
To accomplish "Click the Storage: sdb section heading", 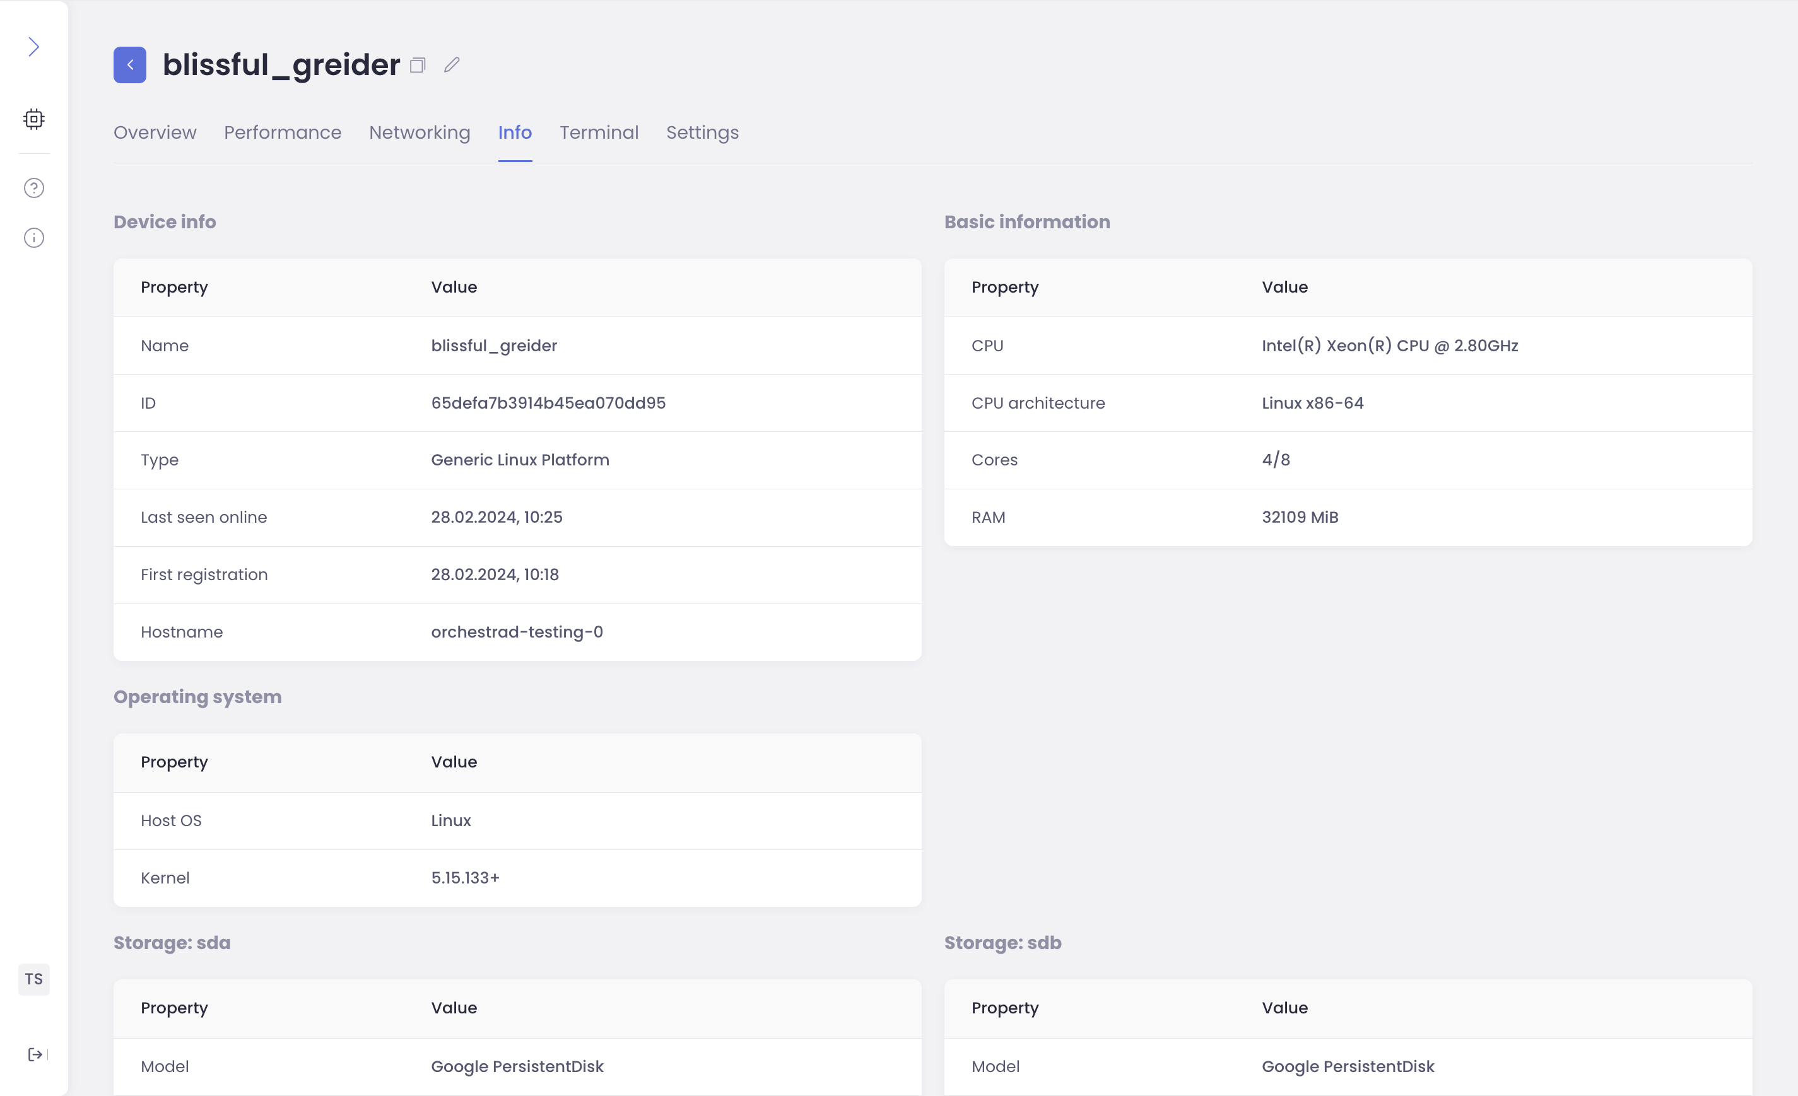I will [x=1002, y=942].
